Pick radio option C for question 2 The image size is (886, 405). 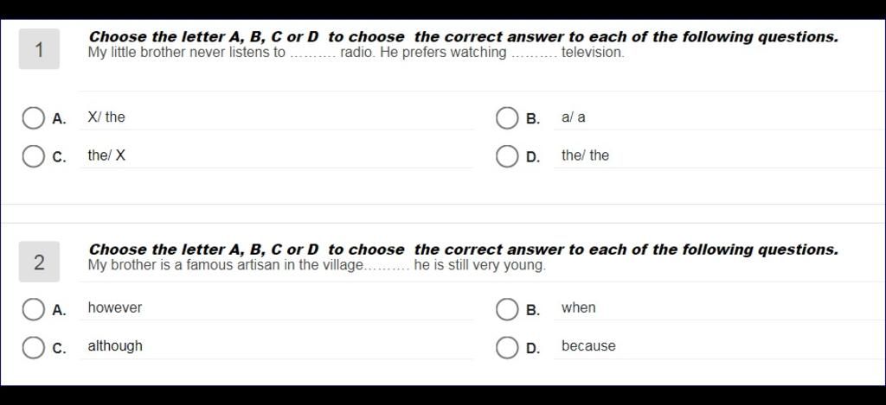pos(34,348)
